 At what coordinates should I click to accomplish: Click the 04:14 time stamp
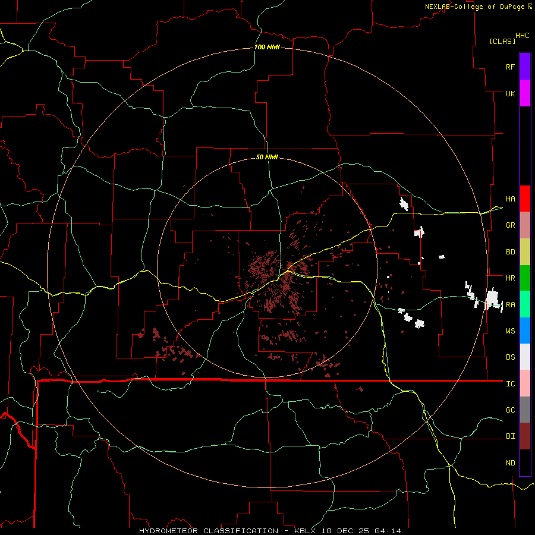(388, 531)
